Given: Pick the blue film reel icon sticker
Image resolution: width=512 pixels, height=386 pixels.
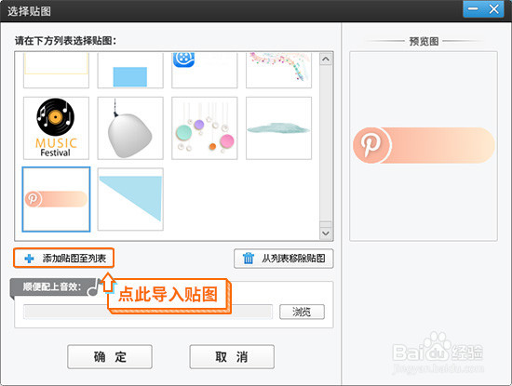Looking at the screenshot, I should (205, 71).
